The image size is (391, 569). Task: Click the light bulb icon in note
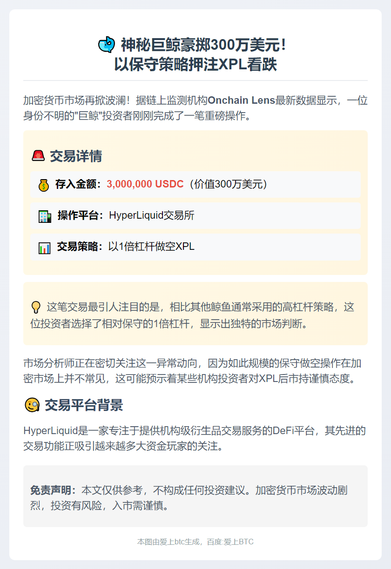coord(36,307)
